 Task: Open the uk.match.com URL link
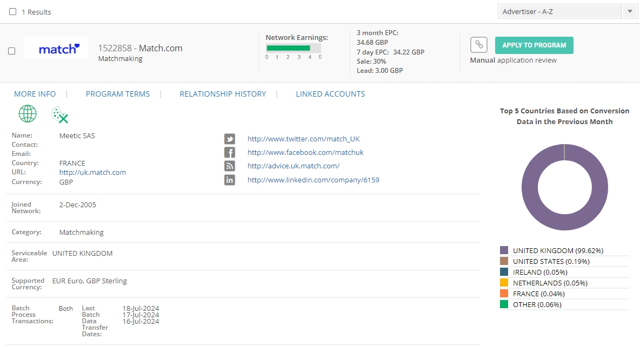click(x=92, y=172)
